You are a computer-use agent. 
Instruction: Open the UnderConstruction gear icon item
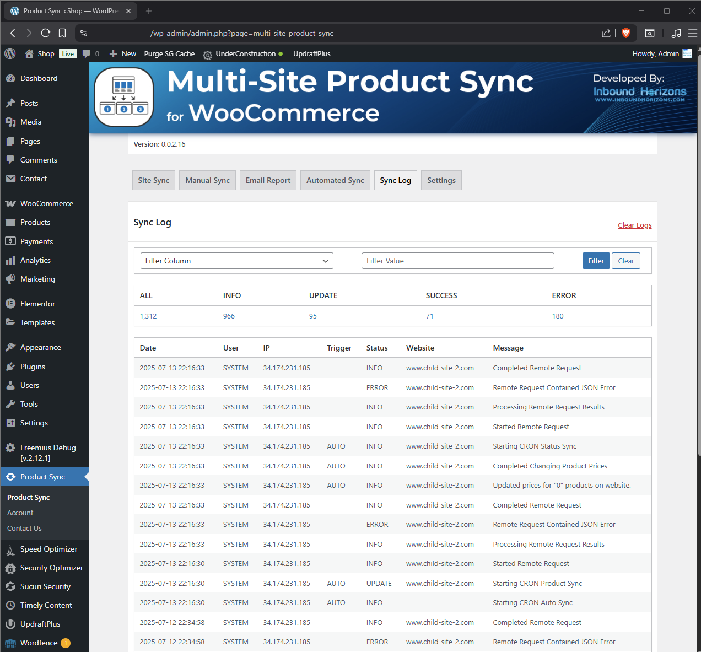pos(207,54)
